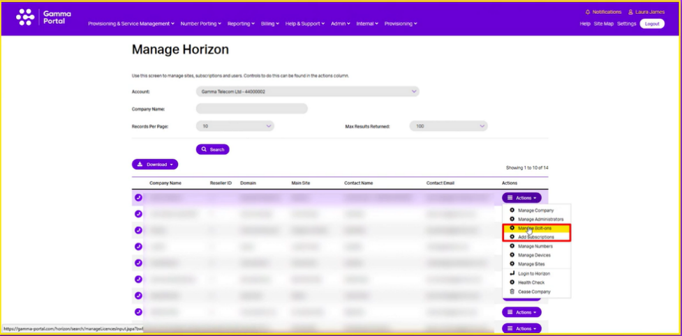The height and width of the screenshot is (336, 682).
Task: Expand the Number Porting menu
Action: pos(201,24)
